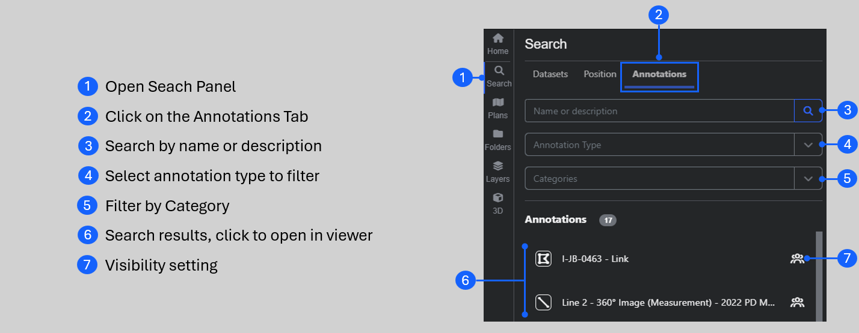Image resolution: width=859 pixels, height=333 pixels.
Task: Toggle visibility setting for Line 2 annotation
Action: tap(797, 302)
